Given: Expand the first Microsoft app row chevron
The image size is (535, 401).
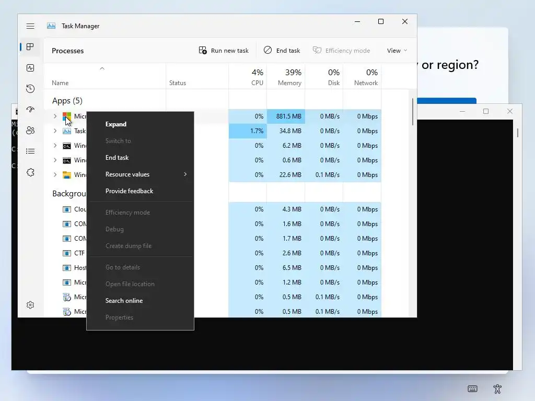Looking at the screenshot, I should tap(55, 116).
